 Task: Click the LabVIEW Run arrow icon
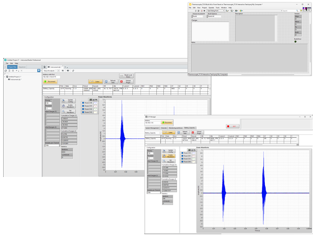click(196, 11)
